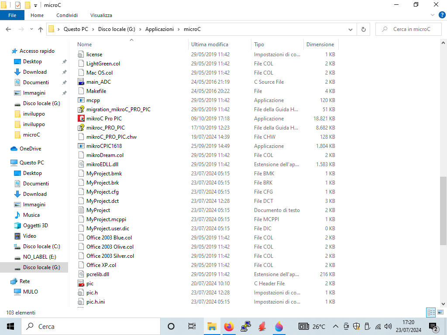Image resolution: width=447 pixels, height=335 pixels.
Task: Click the migration_mikroC_PRO_PIC help file icon
Action: pyautogui.click(x=81, y=109)
